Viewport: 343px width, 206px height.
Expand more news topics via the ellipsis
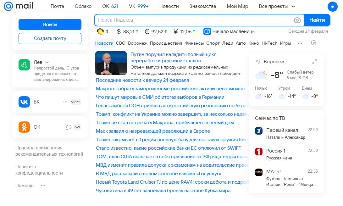(x=300, y=43)
